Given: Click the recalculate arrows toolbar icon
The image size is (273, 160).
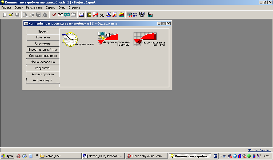Looking at the screenshot, I should (67, 15).
